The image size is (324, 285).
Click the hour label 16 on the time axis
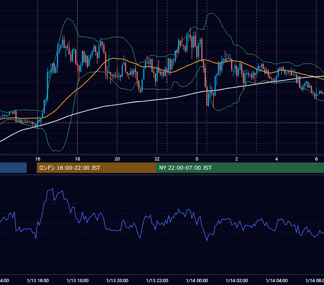point(38,159)
